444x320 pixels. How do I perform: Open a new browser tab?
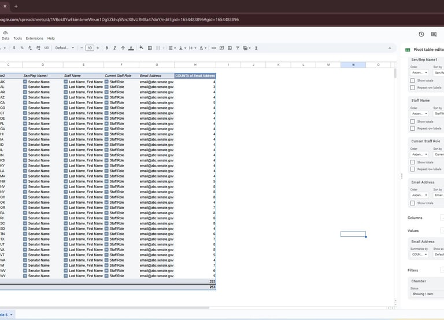pos(16,6)
